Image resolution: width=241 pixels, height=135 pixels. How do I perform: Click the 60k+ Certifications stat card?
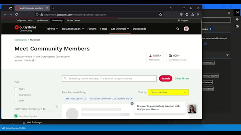[x=178, y=57]
